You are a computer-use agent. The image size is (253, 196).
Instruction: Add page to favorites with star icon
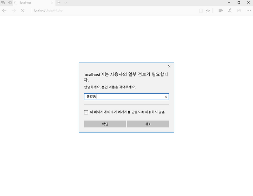208,11
